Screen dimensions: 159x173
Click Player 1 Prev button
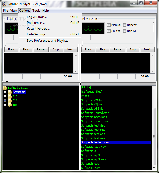point(11,49)
